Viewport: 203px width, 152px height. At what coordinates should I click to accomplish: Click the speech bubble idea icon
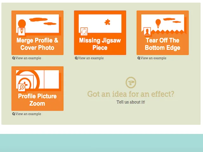[x=131, y=82]
